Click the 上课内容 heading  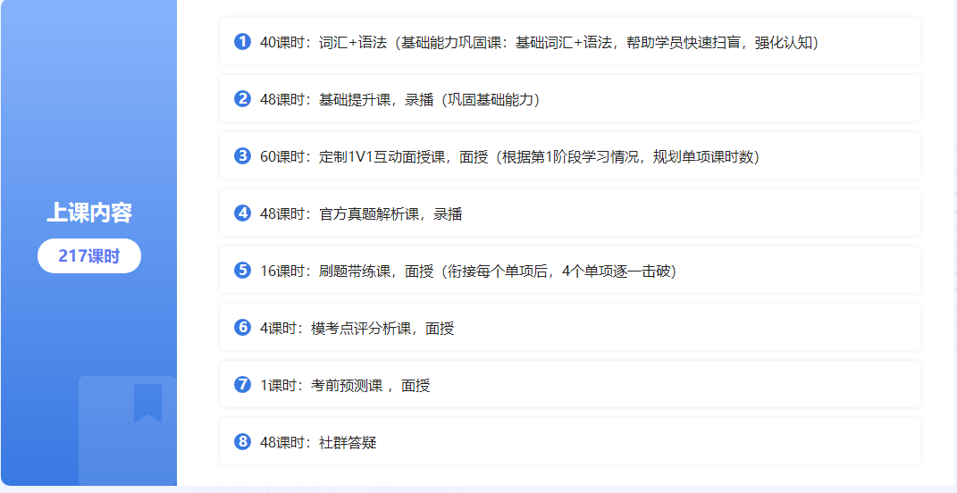(89, 213)
